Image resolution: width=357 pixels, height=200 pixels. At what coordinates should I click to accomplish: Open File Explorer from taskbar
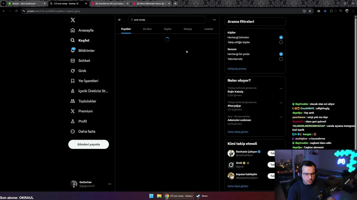coord(159,196)
